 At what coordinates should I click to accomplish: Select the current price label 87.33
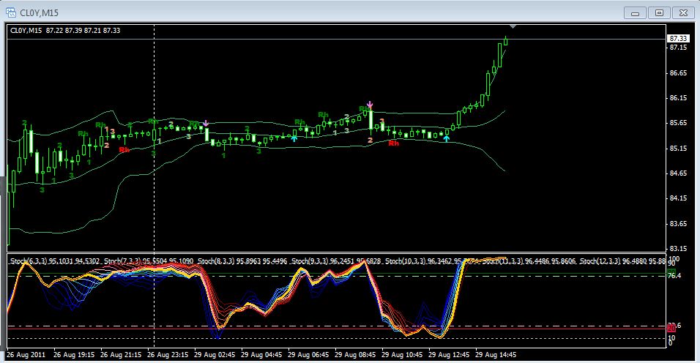(678, 39)
